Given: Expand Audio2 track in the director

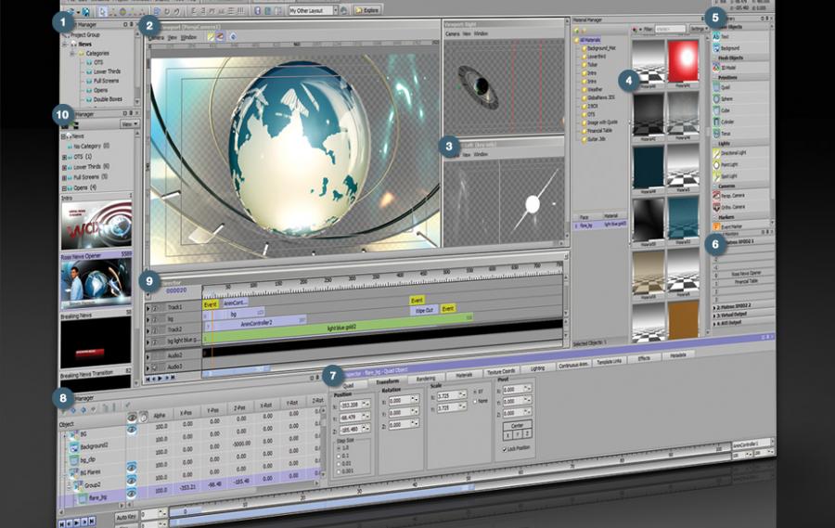Looking at the screenshot, I should click(148, 355).
